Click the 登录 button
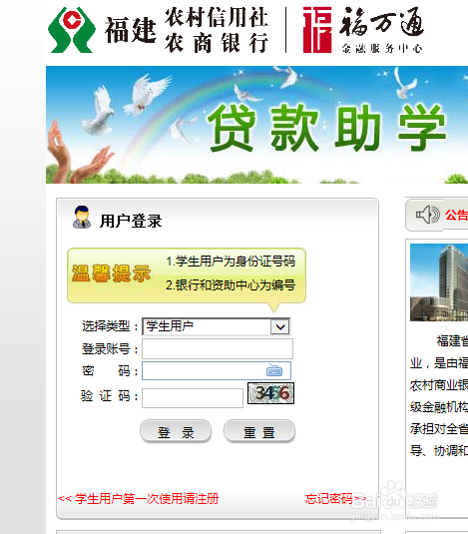Image resolution: width=468 pixels, height=534 pixels. tap(176, 431)
